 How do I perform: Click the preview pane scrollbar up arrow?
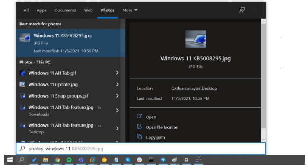click(263, 21)
